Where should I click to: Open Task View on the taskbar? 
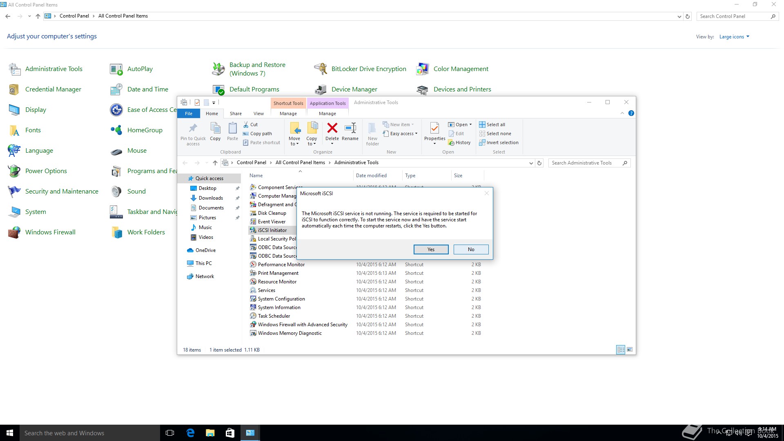pos(170,433)
